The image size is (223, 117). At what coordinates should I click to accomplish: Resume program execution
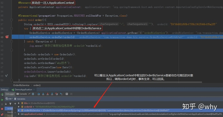pyautogui.click(x=2, y=100)
